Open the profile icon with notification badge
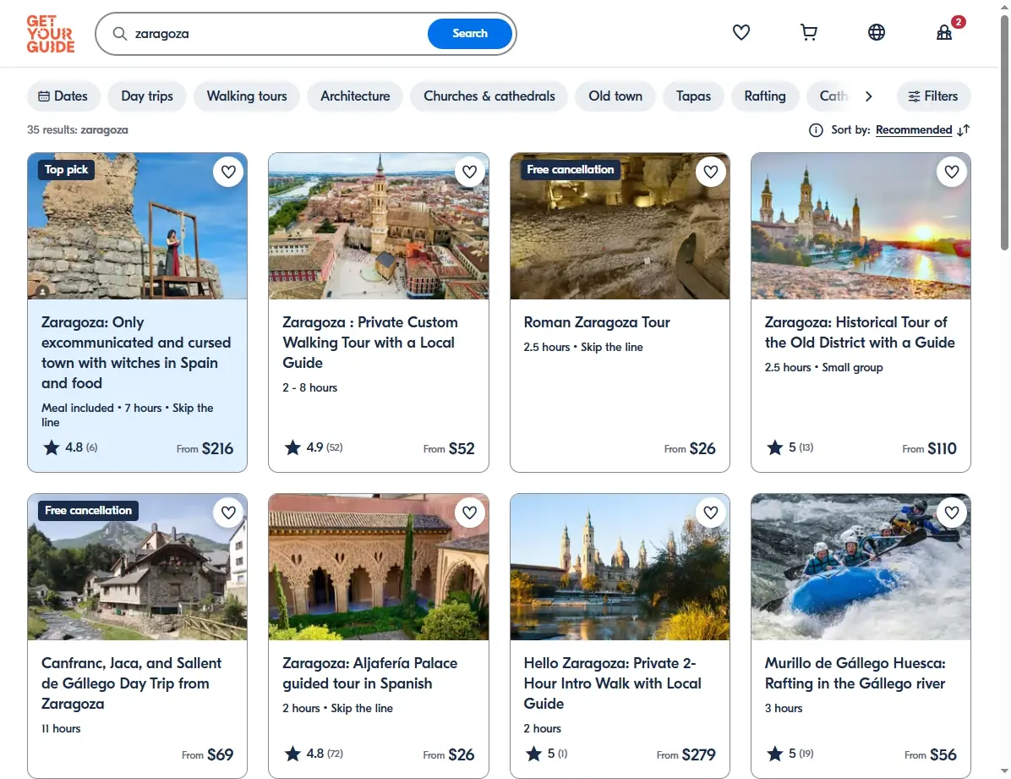This screenshot has width=1011, height=779. [944, 32]
